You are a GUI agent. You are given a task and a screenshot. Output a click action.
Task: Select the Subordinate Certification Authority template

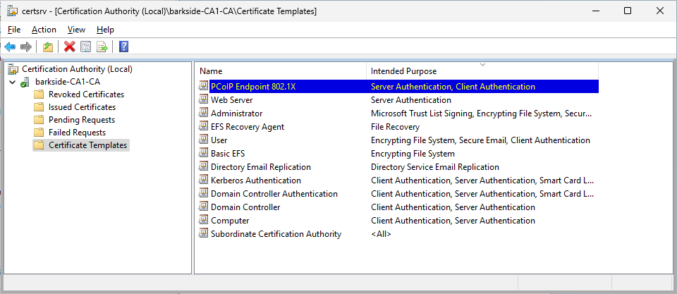pos(275,234)
